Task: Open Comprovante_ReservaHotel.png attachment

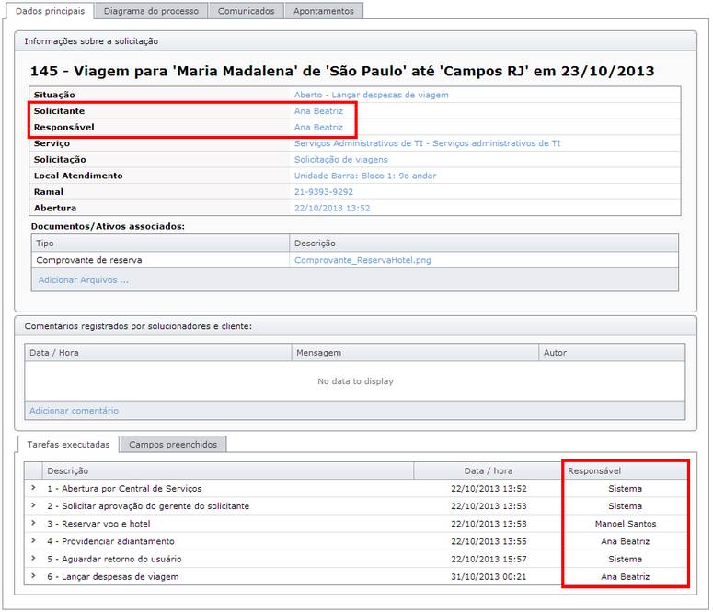Action: tap(362, 260)
